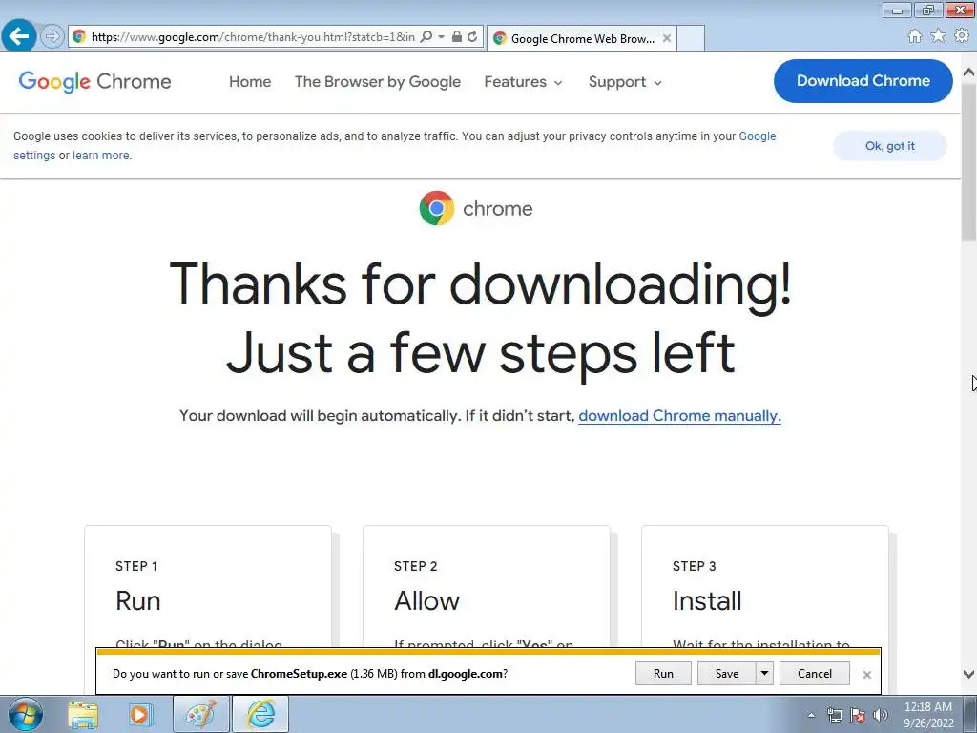View security report via the lock icon
Viewport: 977px width, 733px height.
click(x=457, y=37)
